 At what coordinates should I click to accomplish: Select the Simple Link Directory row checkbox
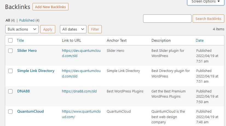point(10,71)
